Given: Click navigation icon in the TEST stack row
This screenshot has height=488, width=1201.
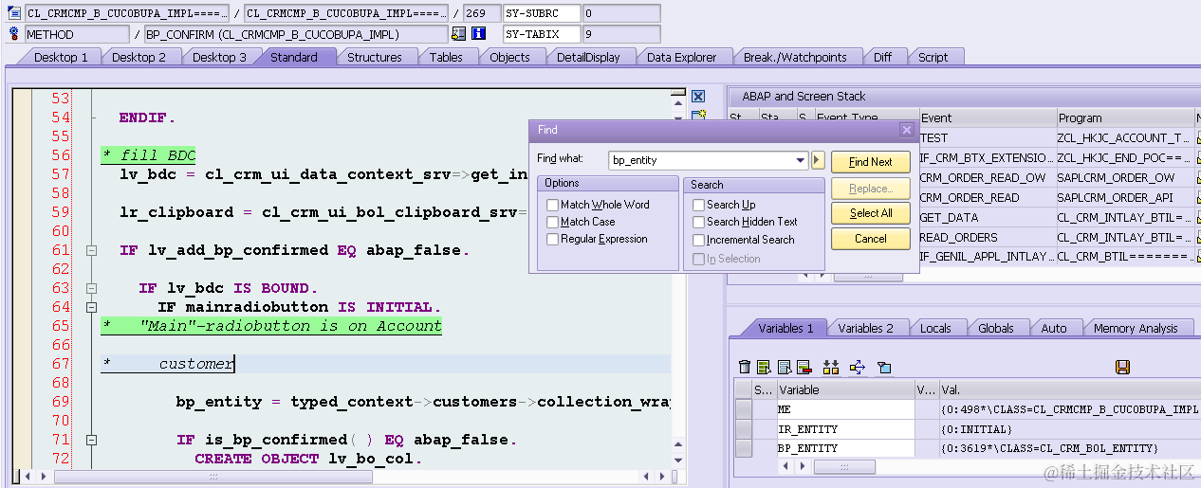Looking at the screenshot, I should tap(1198, 138).
